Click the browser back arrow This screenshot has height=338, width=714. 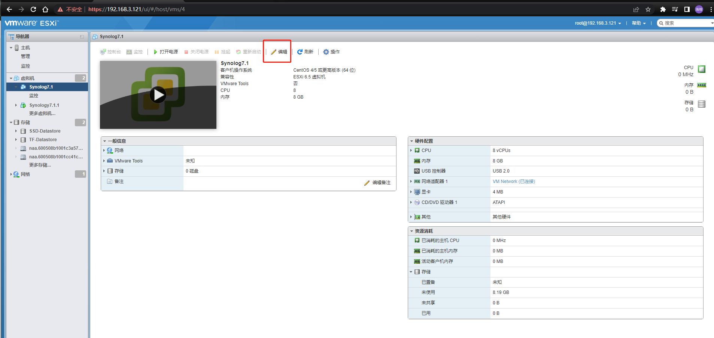coord(9,9)
